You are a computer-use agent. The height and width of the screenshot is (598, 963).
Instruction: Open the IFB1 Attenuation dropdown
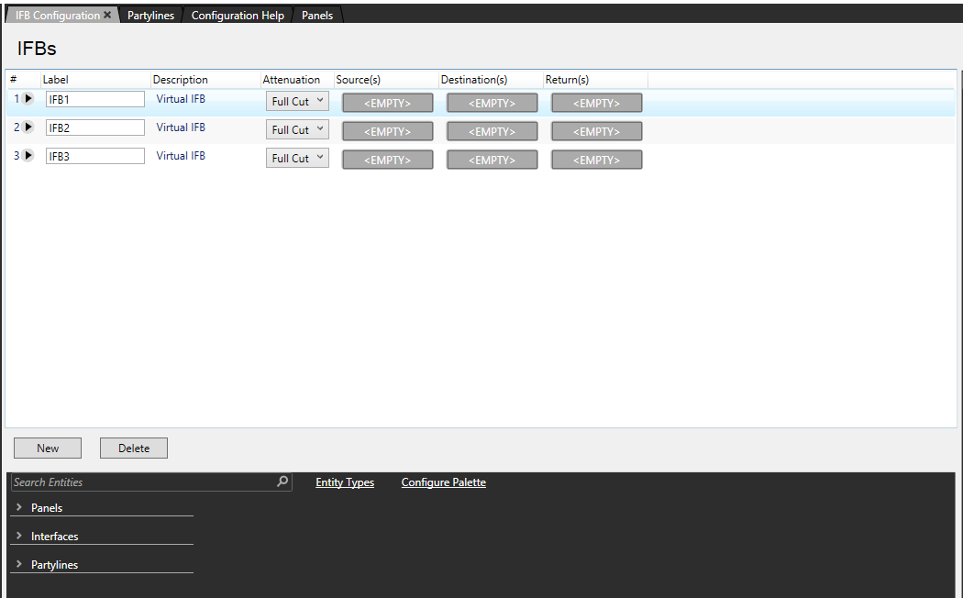(x=297, y=101)
